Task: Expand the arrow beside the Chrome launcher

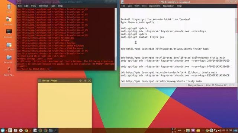Action: (x=30, y=130)
